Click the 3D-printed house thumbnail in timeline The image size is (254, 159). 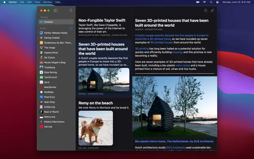pyautogui.click(x=104, y=79)
